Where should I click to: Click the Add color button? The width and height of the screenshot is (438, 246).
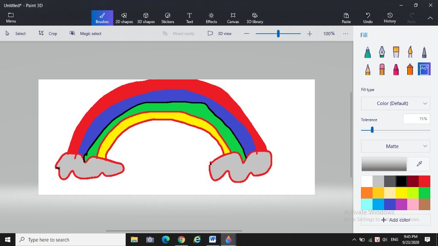(396, 220)
